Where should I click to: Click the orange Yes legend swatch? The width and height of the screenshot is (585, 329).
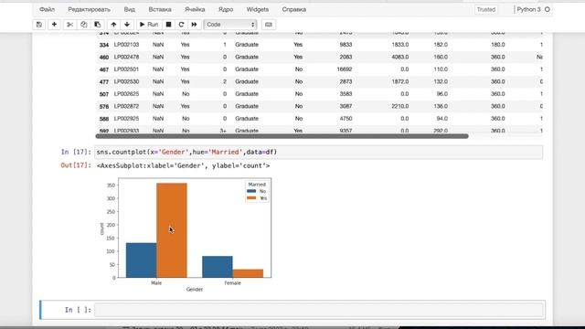(x=251, y=197)
